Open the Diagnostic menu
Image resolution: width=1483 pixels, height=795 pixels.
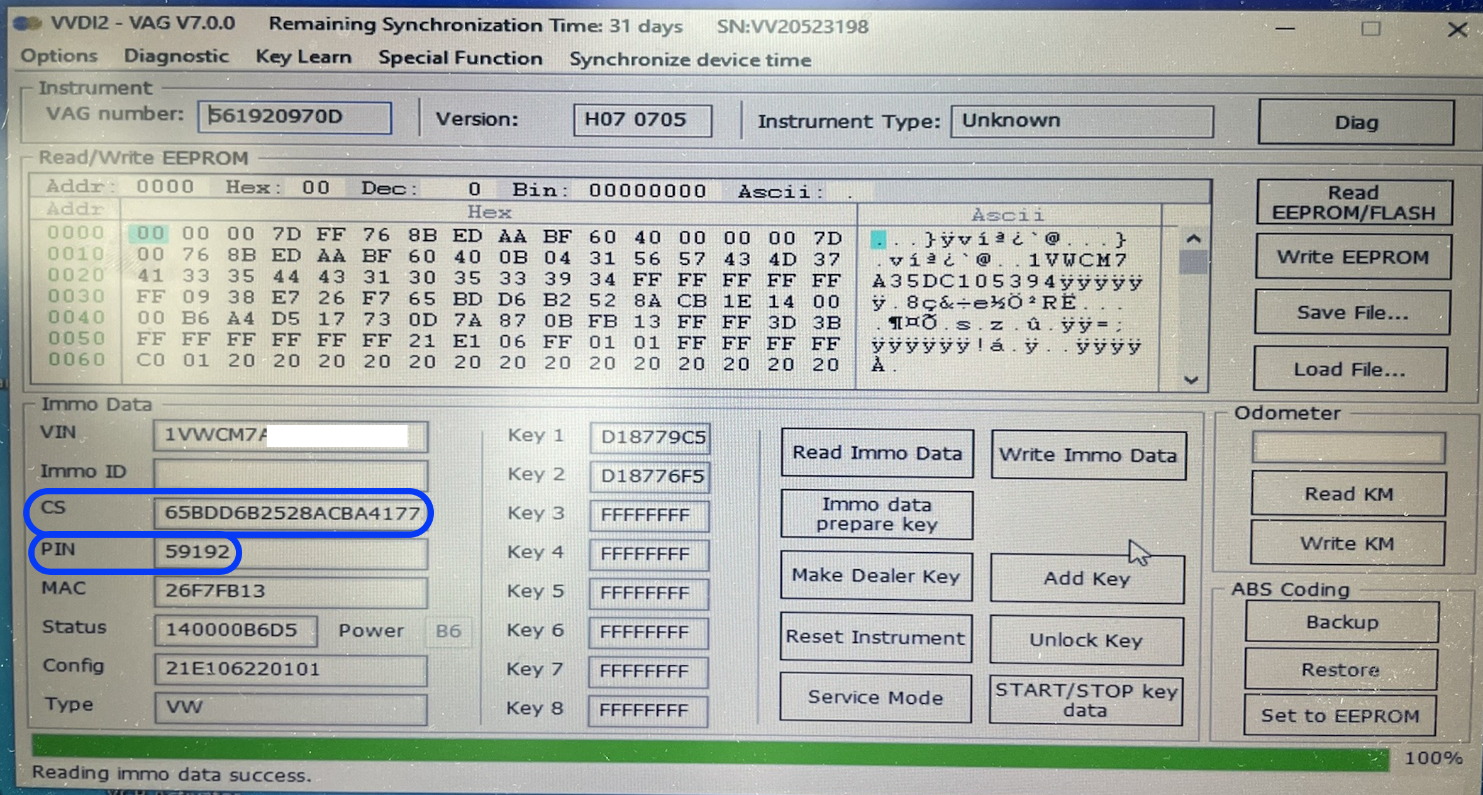point(176,56)
